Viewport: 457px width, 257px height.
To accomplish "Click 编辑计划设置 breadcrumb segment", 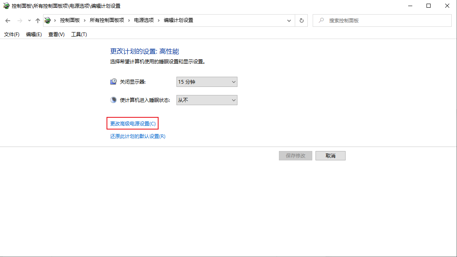I will click(178, 20).
